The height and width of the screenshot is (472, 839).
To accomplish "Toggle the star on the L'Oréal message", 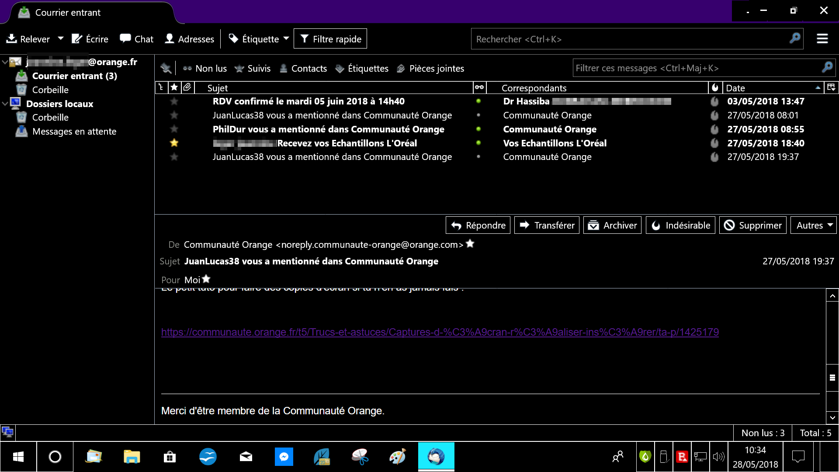I will click(x=174, y=143).
